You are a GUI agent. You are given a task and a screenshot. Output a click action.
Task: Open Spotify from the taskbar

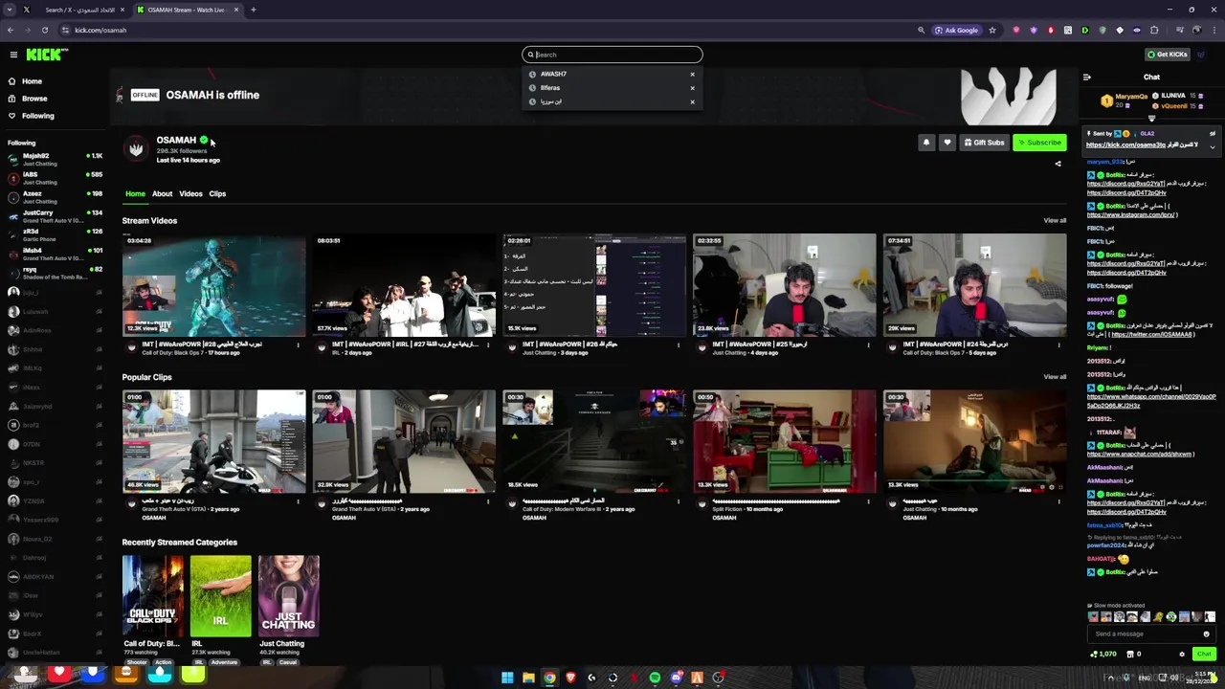655,678
